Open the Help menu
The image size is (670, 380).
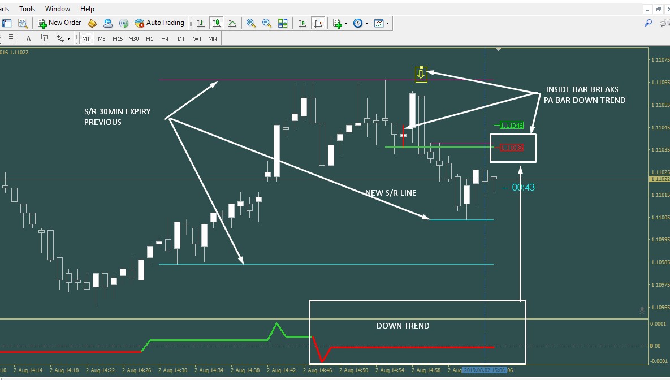87,9
